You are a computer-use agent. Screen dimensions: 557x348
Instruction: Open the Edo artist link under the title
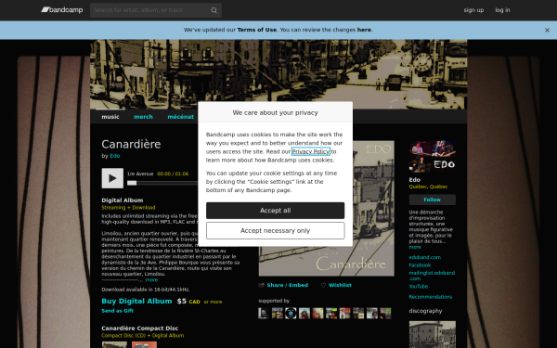click(115, 156)
